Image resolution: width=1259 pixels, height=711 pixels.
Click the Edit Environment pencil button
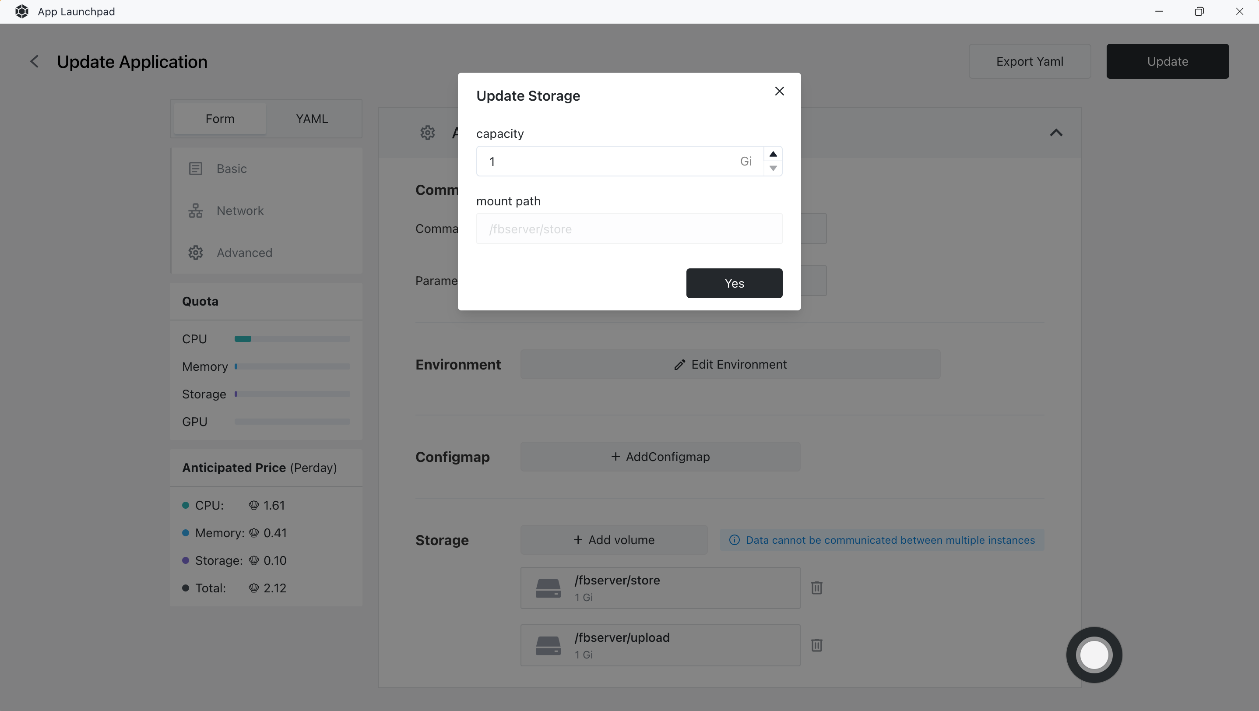(x=730, y=365)
